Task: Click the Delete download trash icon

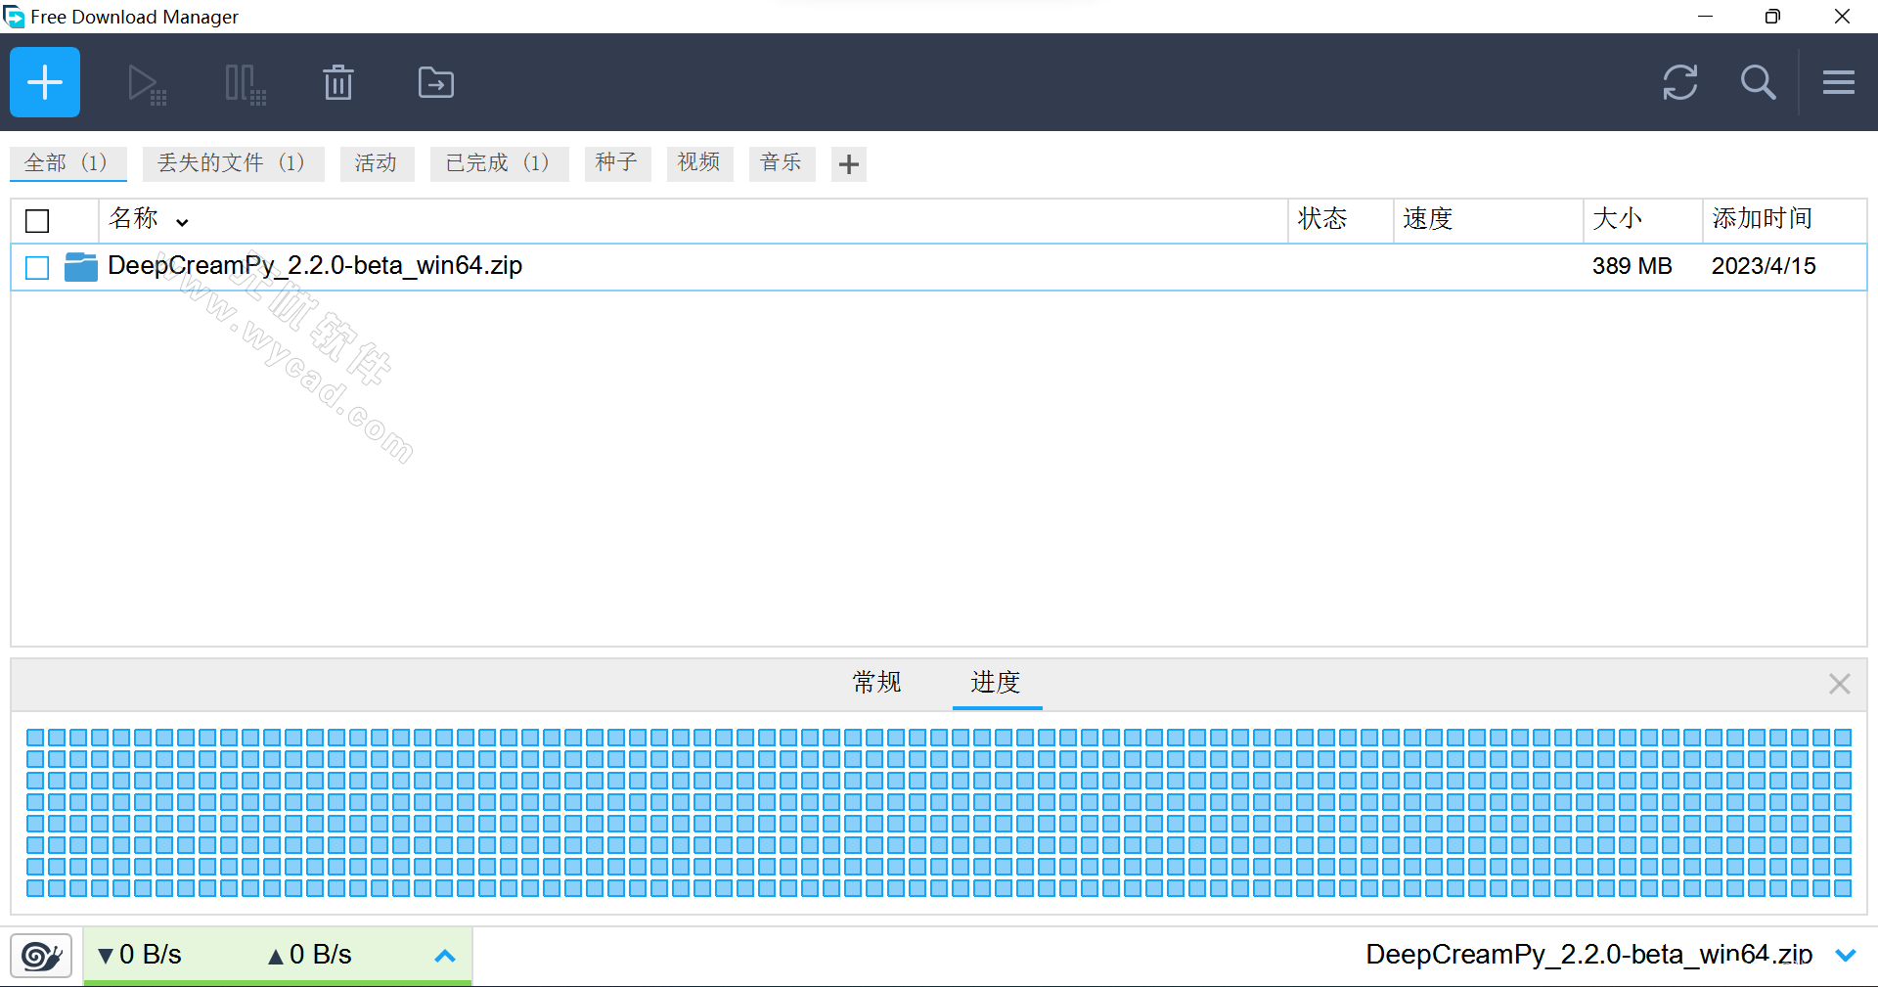Action: [338, 82]
